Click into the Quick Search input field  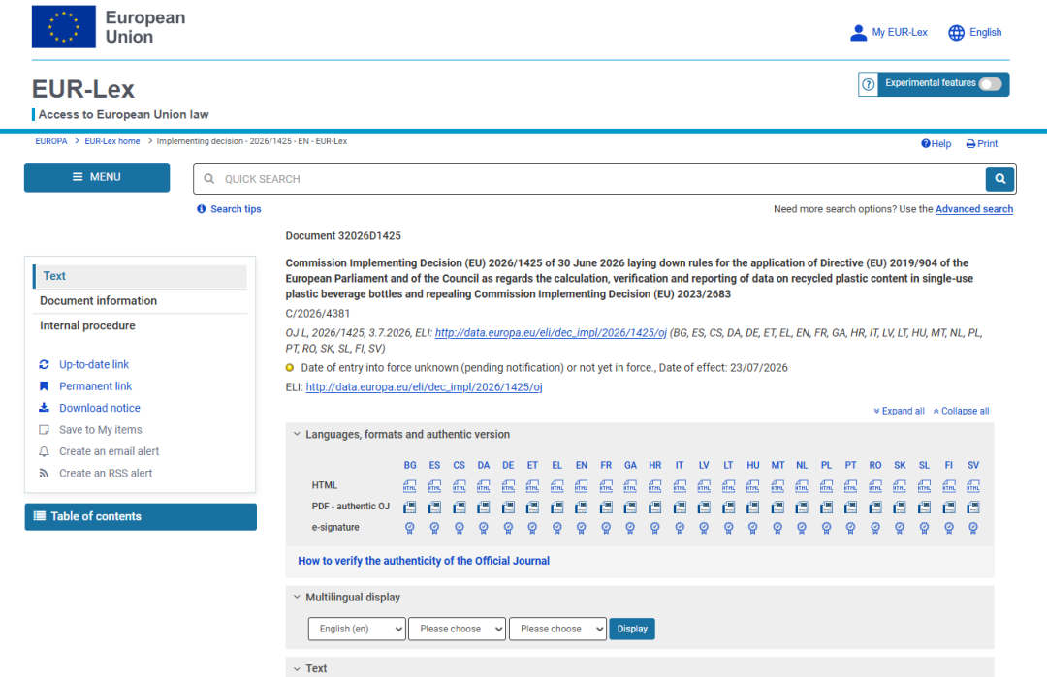[x=589, y=179]
